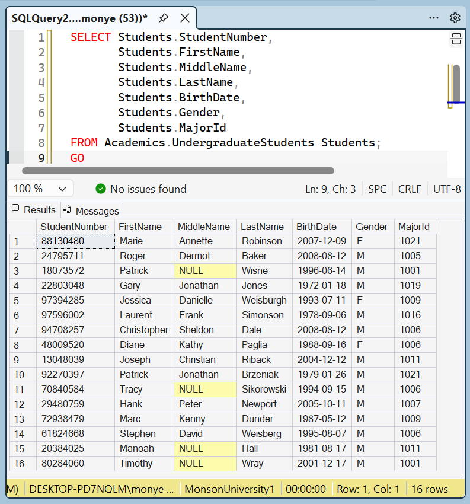
Task: Click FirstName cell Christopher
Action: coord(144,330)
